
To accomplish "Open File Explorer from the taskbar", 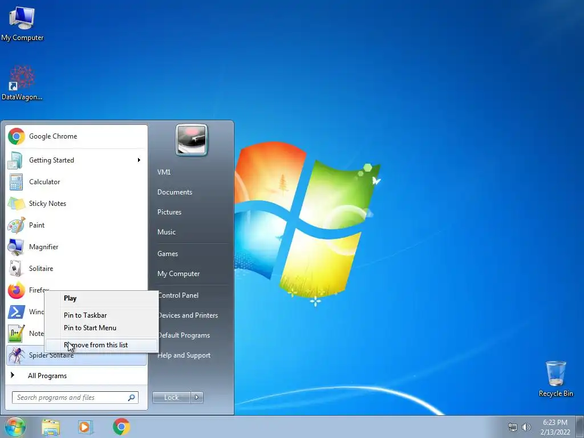I will point(51,427).
